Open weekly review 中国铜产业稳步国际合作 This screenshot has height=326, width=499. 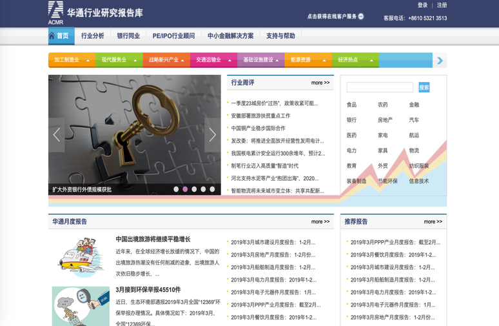click(x=258, y=128)
